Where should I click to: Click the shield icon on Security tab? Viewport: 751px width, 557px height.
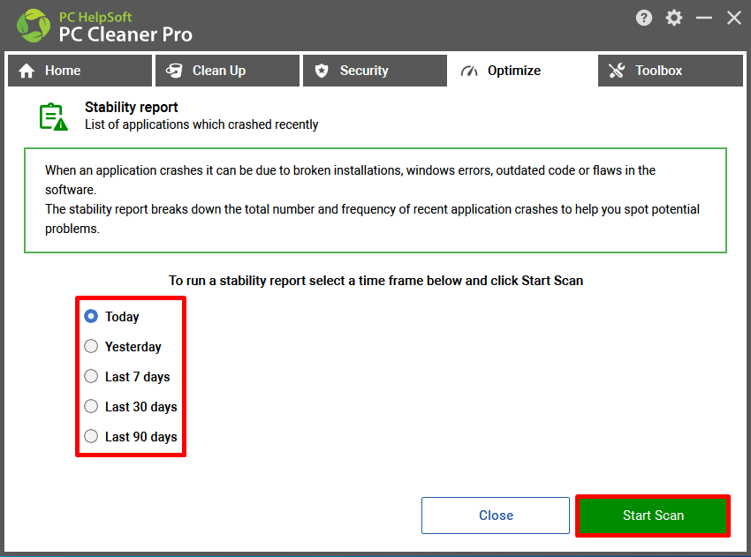[322, 71]
